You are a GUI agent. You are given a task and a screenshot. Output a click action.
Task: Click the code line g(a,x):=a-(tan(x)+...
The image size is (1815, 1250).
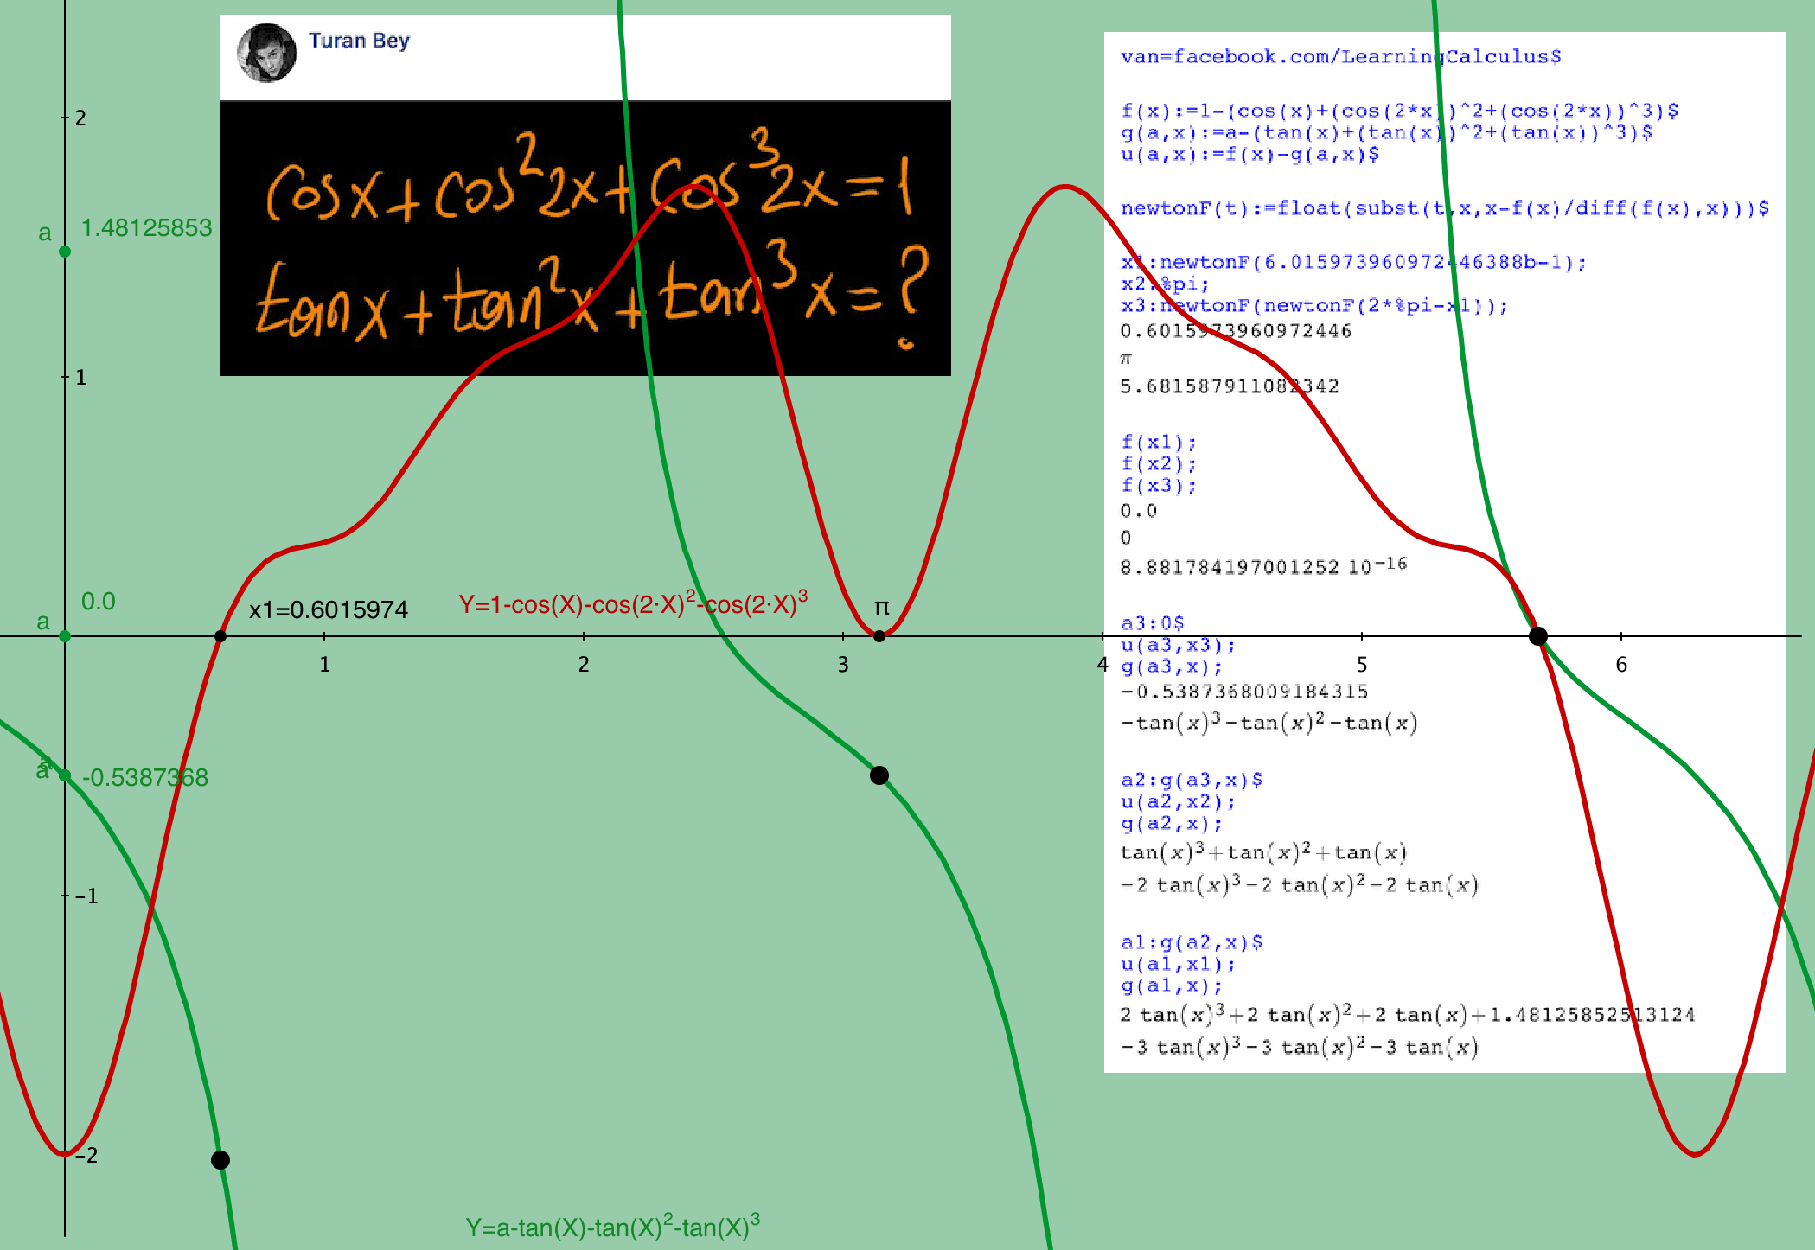[x=1387, y=132]
